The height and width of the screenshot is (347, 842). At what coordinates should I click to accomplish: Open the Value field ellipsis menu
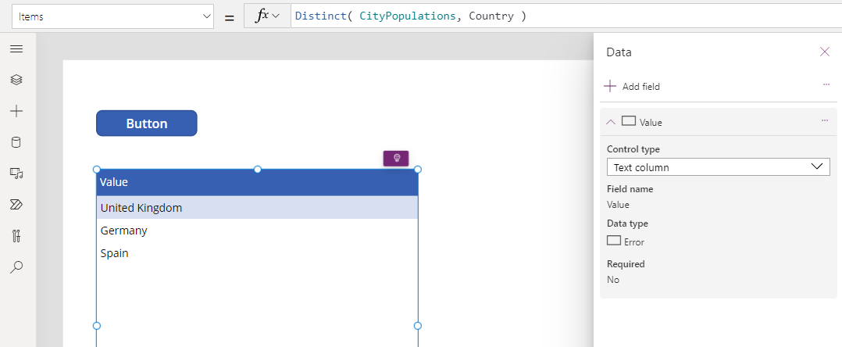point(825,120)
